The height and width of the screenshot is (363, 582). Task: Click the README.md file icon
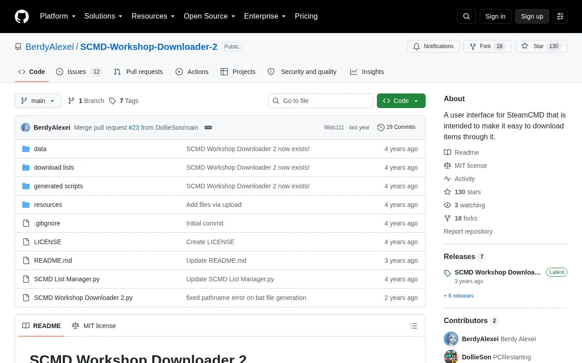coord(26,260)
